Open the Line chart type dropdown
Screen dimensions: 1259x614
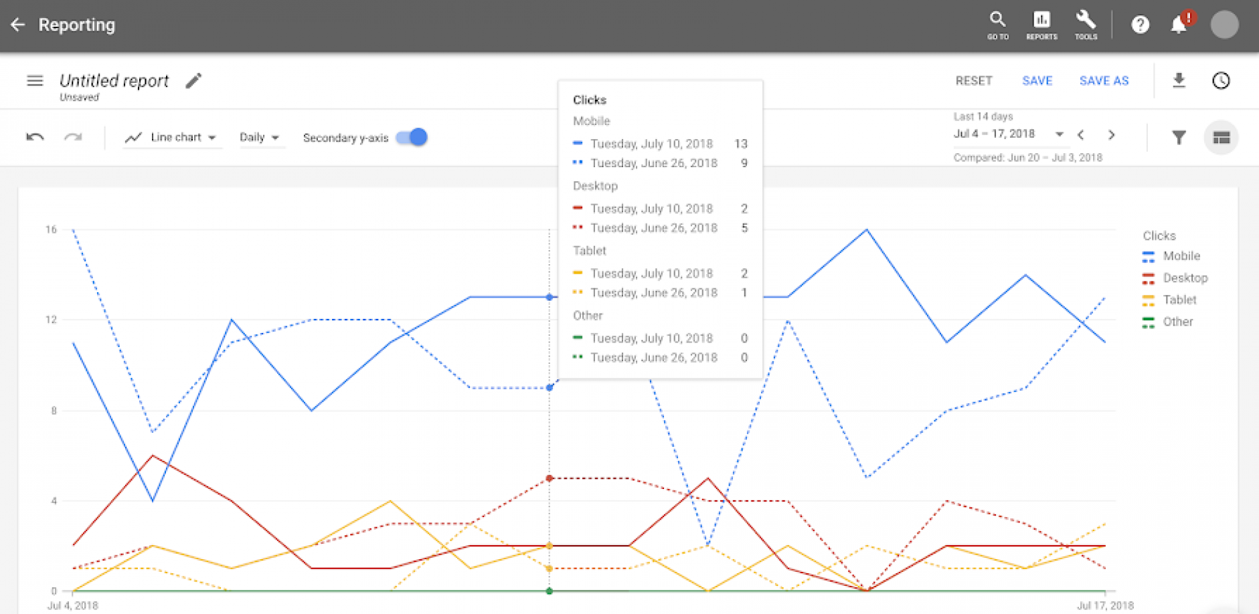(x=171, y=137)
